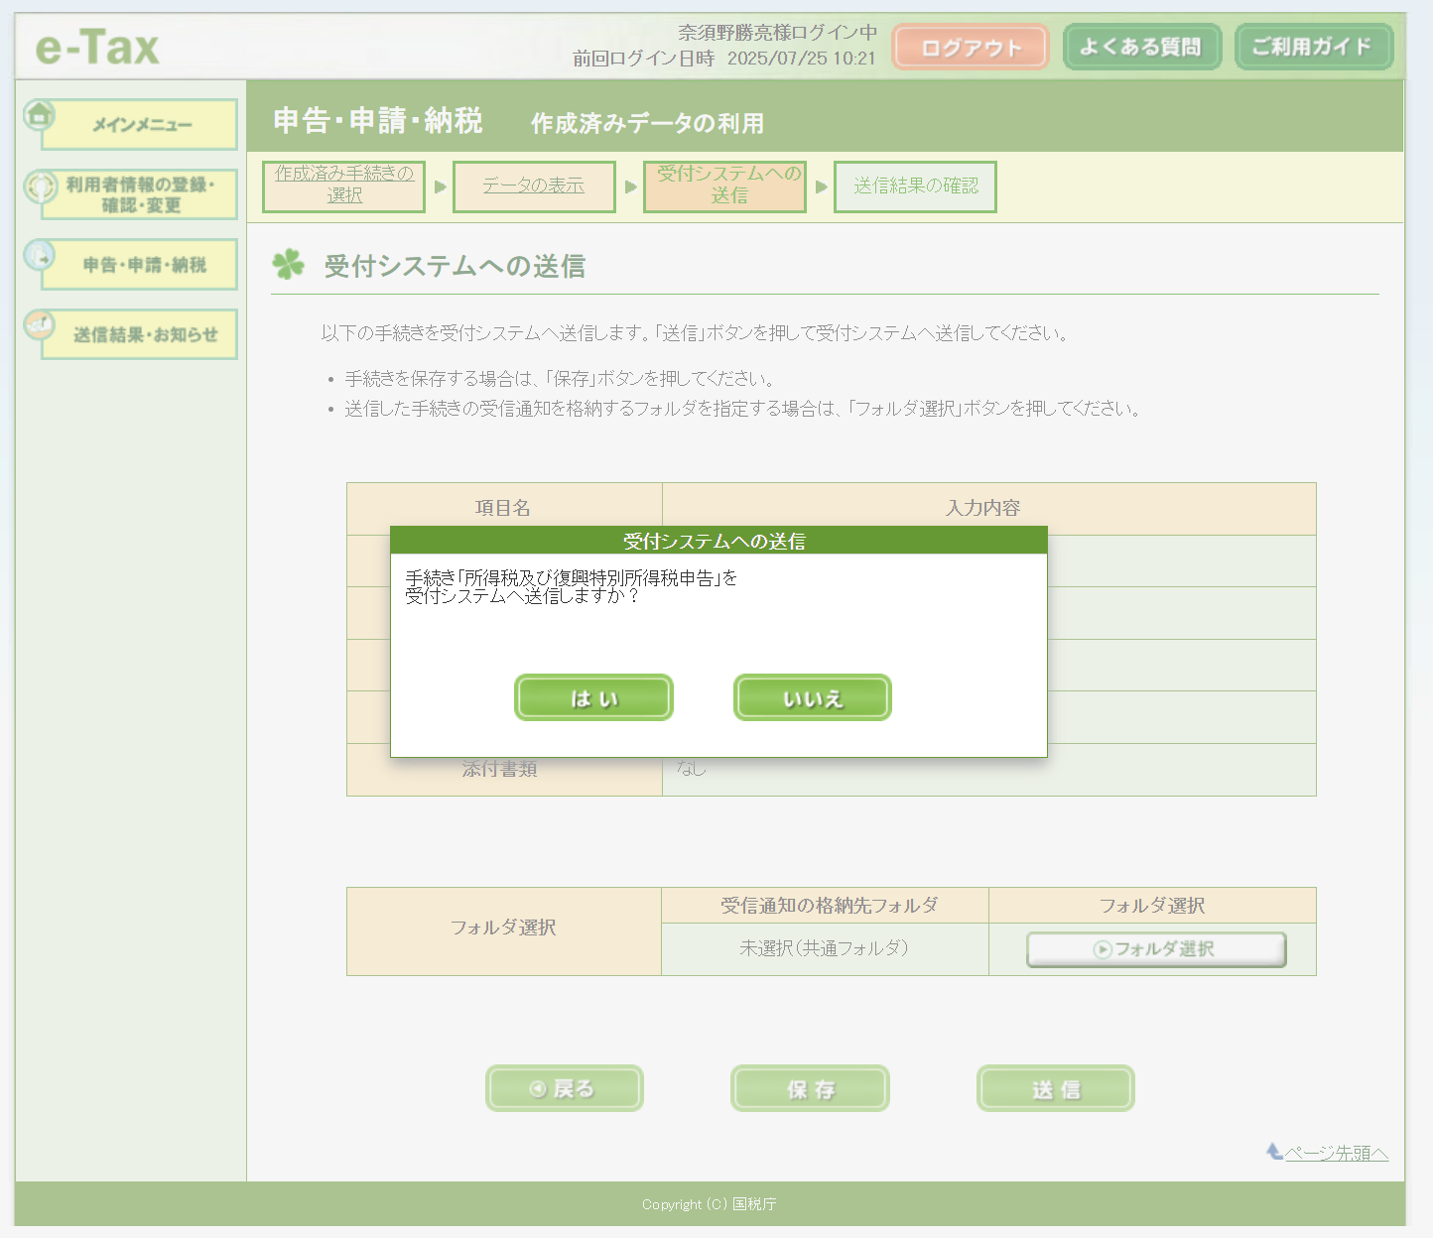This screenshot has height=1238, width=1433.
Task: Select the 送信結果の確認 step
Action: [915, 186]
